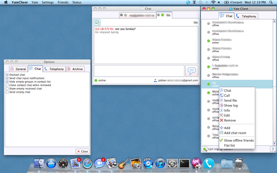Image resolution: width=277 pixels, height=173 pixels.
Task: Open App Store from the dock
Action: (51, 163)
